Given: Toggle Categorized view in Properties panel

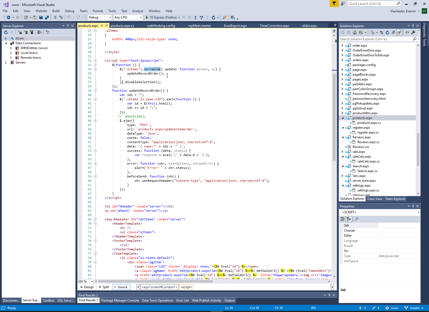Looking at the screenshot, I should click(x=343, y=219).
